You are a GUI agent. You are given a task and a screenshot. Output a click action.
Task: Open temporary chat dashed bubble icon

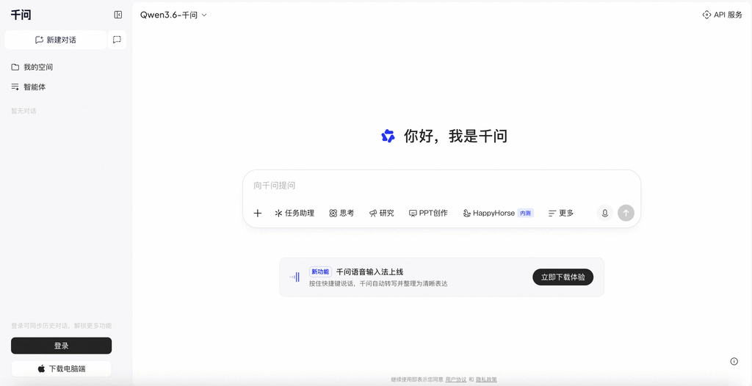tap(117, 40)
